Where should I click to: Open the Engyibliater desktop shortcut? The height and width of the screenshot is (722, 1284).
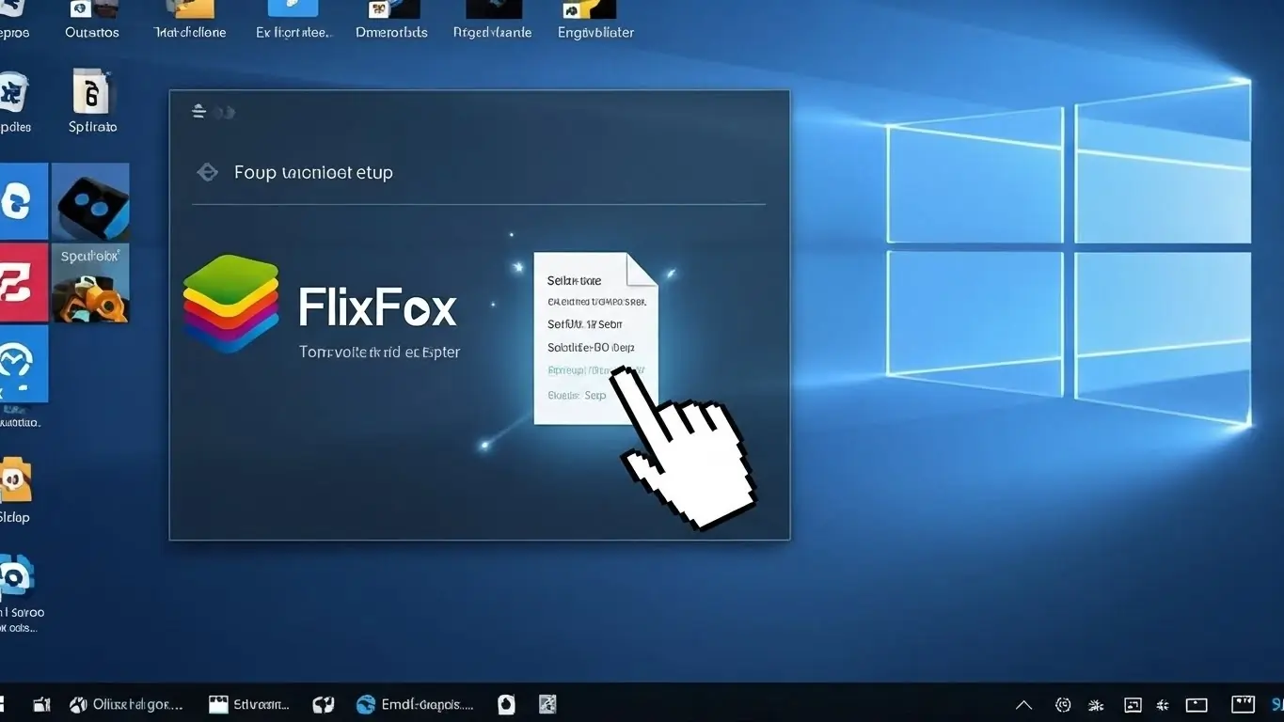594,21
